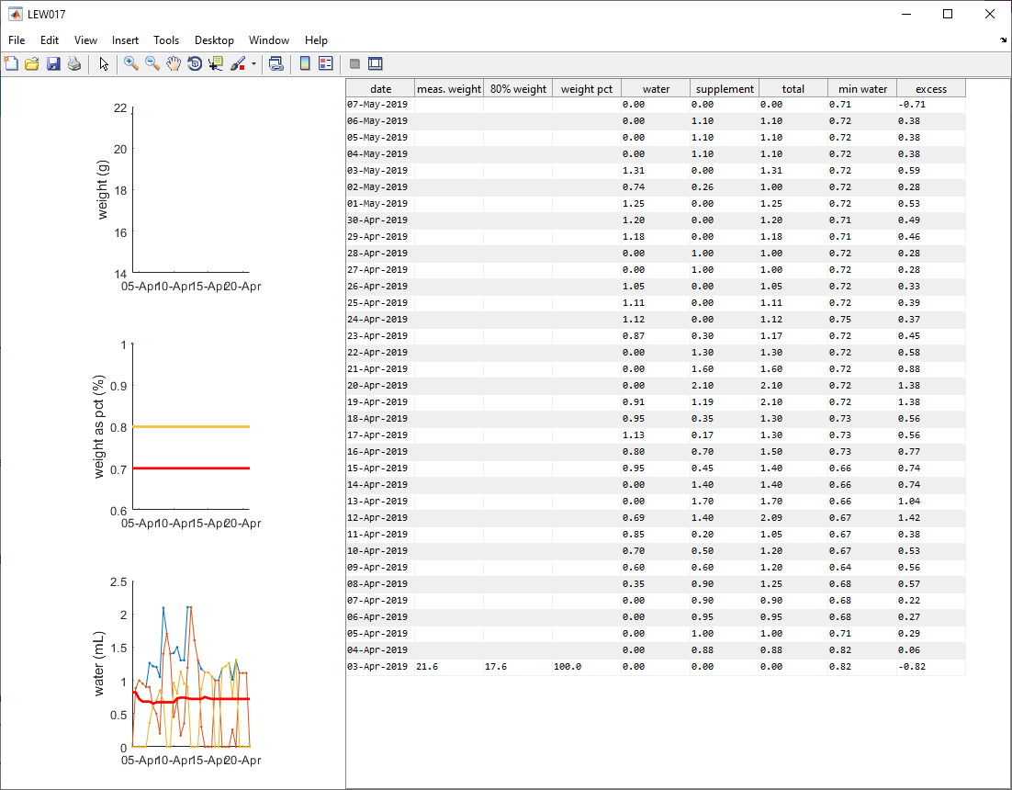
Task: Save the current figure
Action: click(52, 63)
